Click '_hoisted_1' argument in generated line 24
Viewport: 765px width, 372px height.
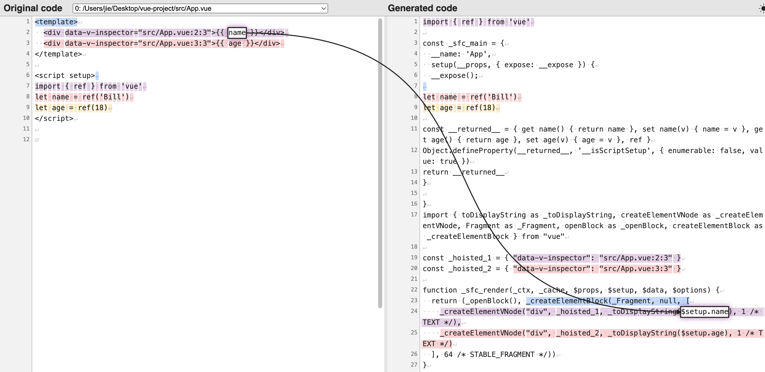click(x=577, y=311)
